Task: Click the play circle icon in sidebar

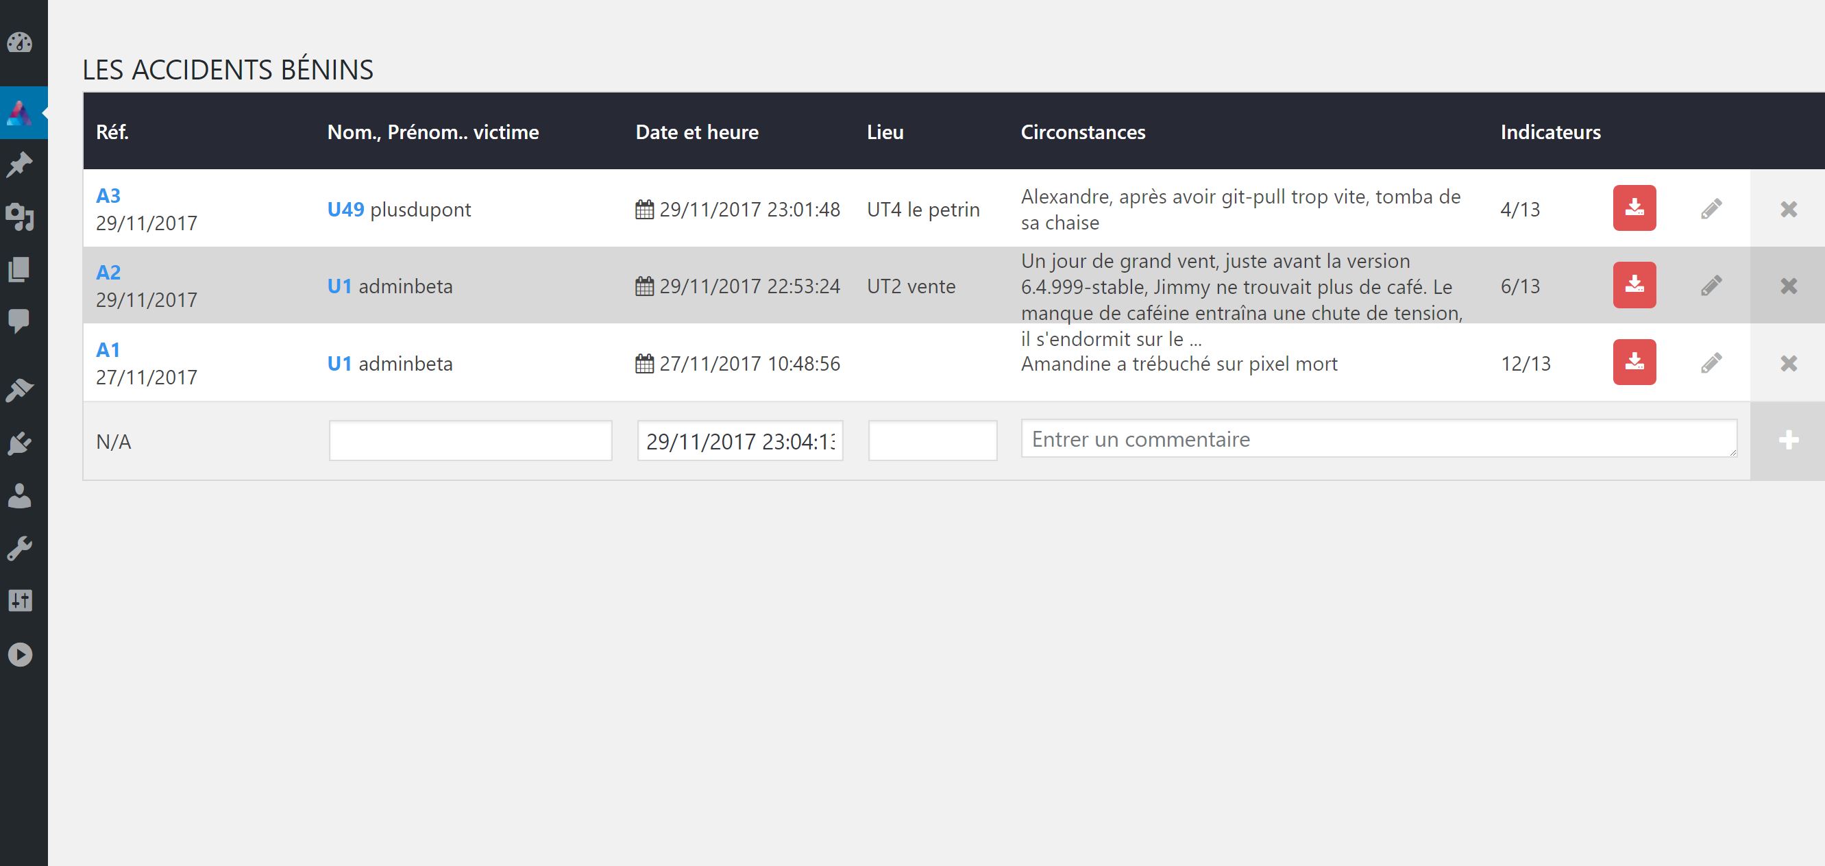Action: click(x=20, y=654)
